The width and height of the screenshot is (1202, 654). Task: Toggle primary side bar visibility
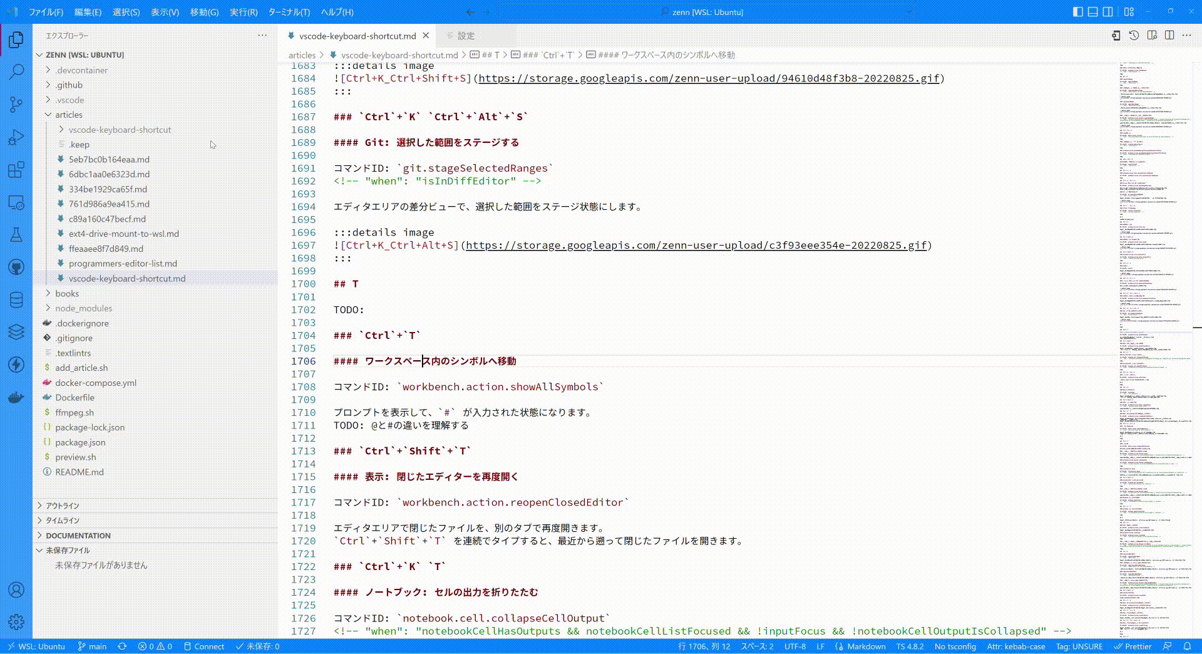click(1077, 12)
